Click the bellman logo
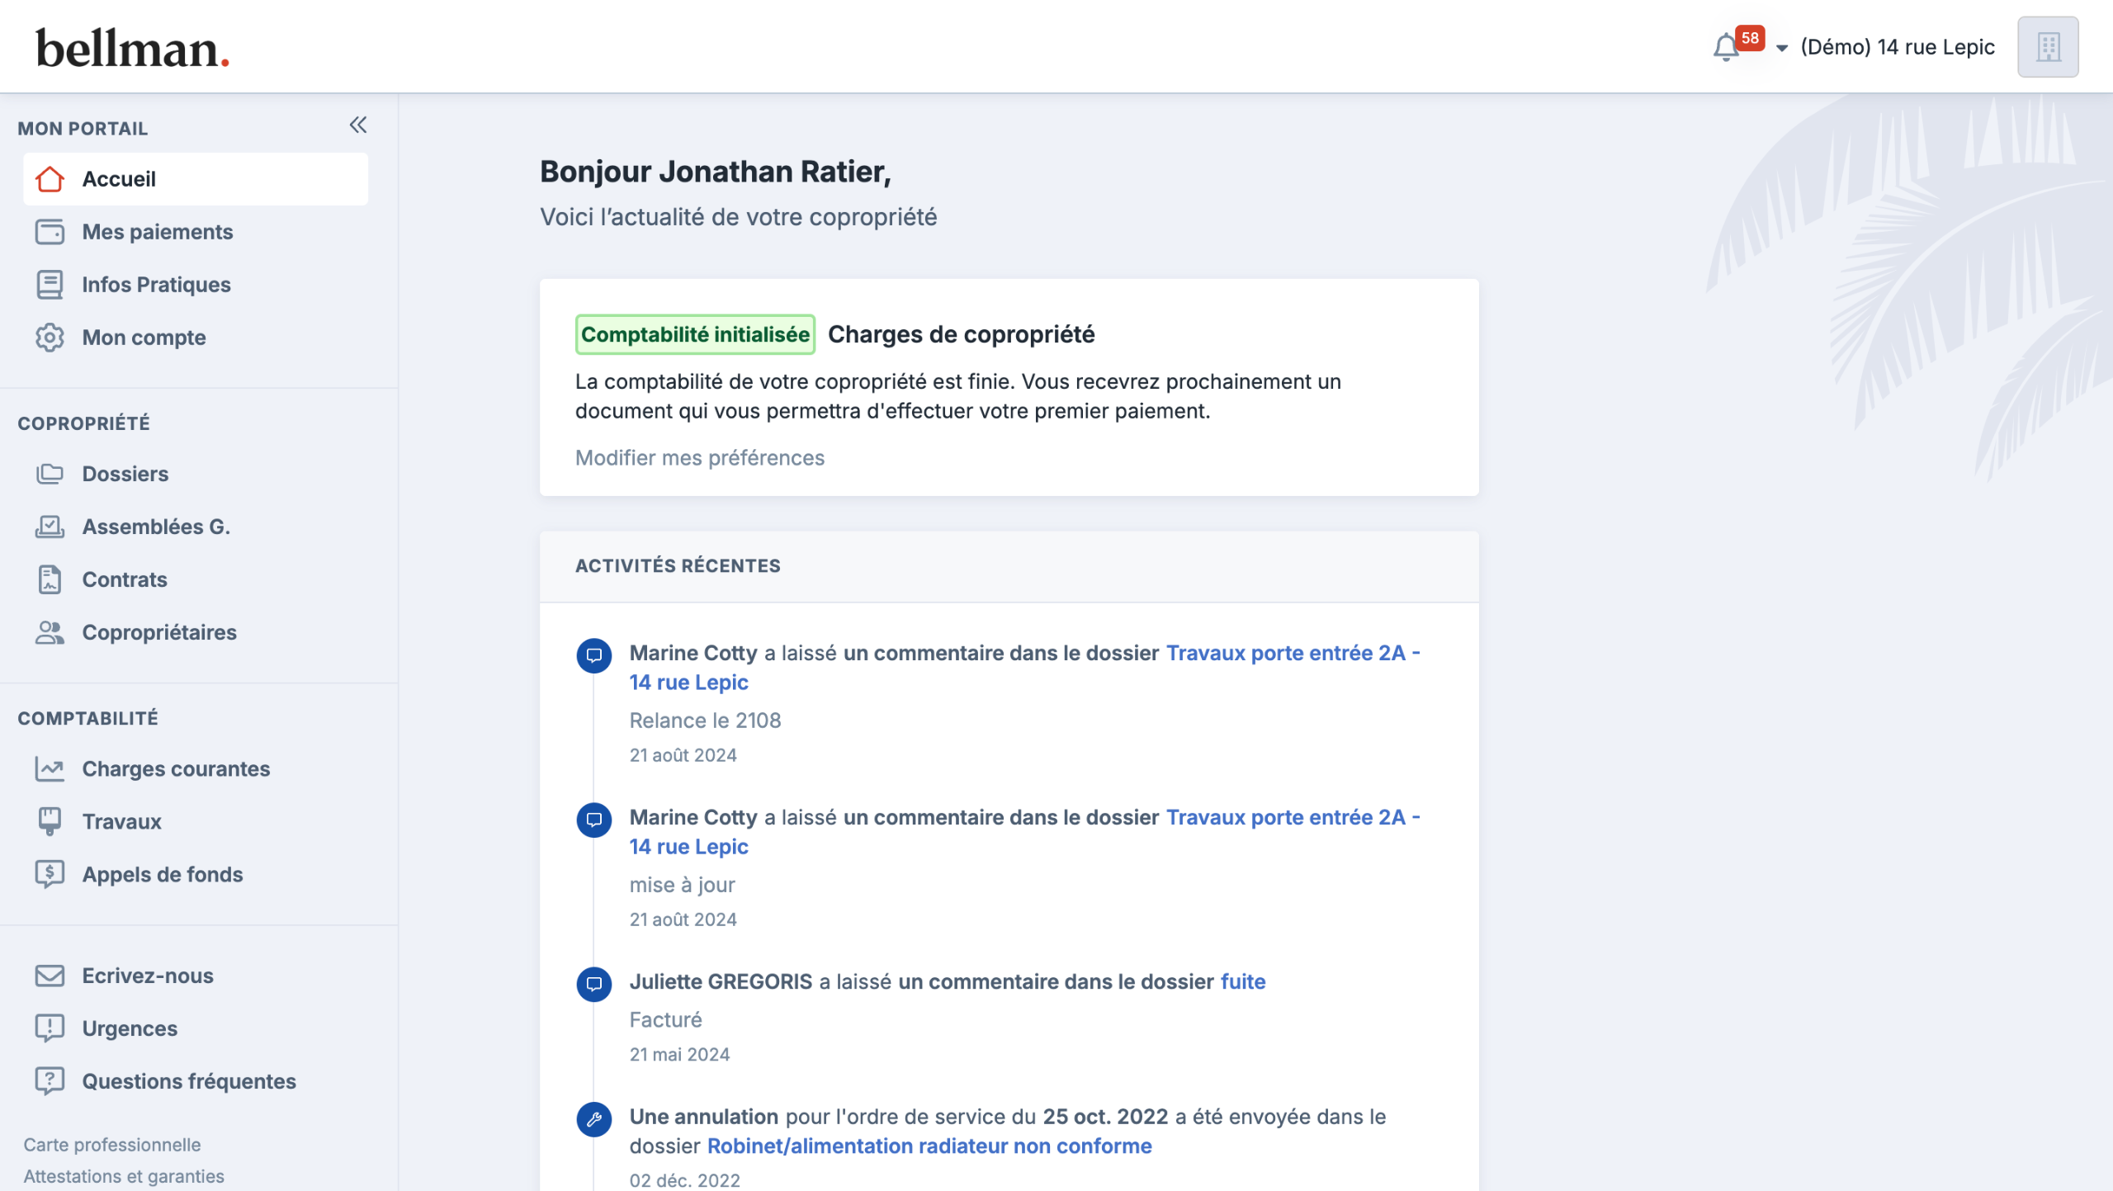The width and height of the screenshot is (2113, 1191). point(132,49)
